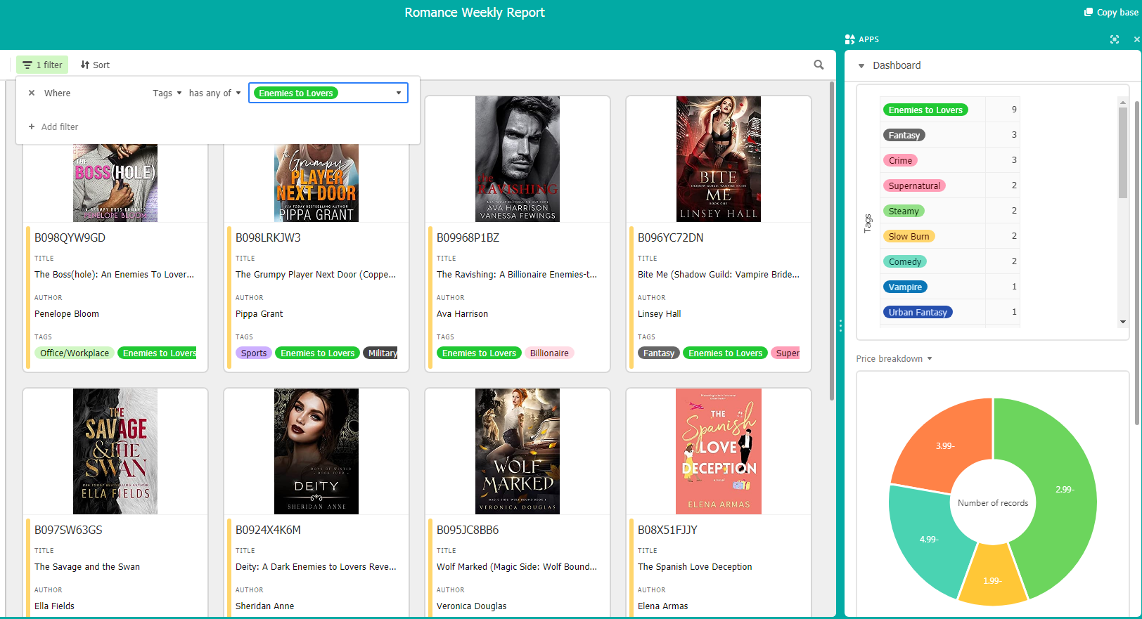Click the Tags chart scroll up arrow
Image resolution: width=1142 pixels, height=619 pixels.
tap(1123, 102)
